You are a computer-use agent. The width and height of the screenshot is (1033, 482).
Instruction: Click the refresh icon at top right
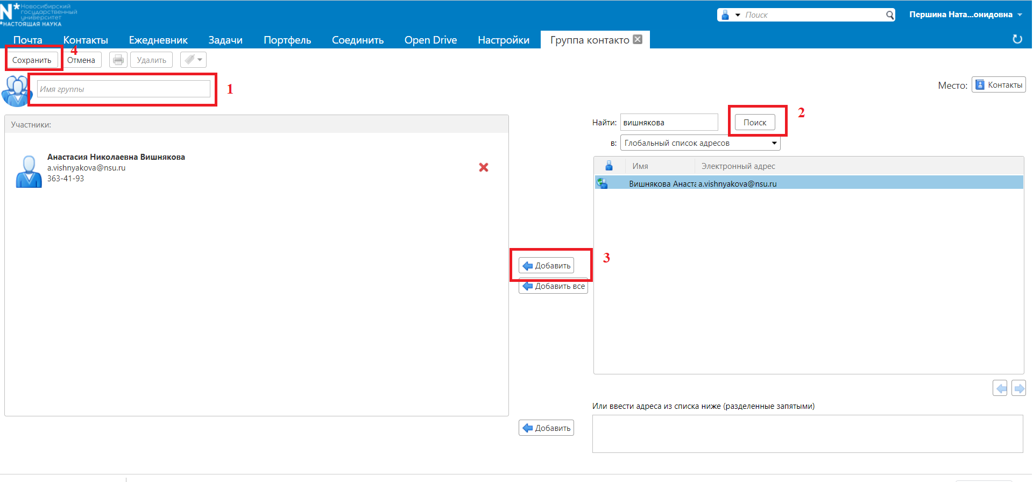[x=1017, y=39]
